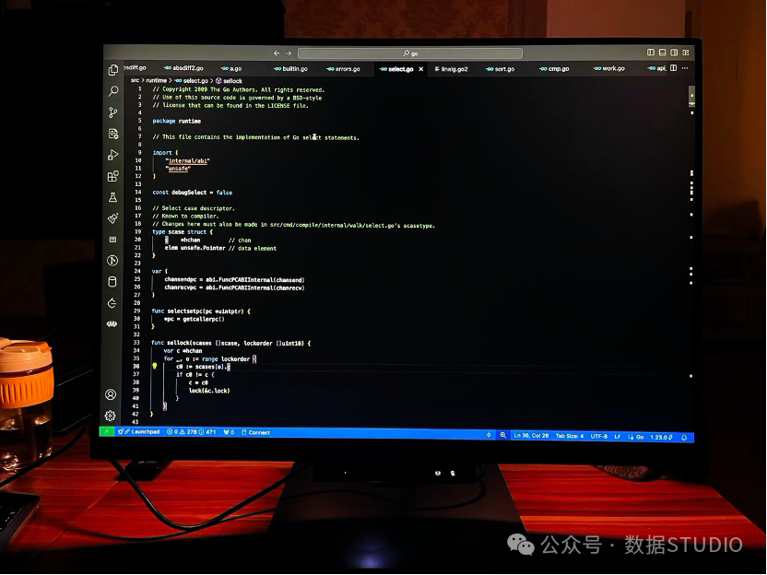This screenshot has height=575, width=767.
Task: Click the editor vertical scrollbar thumb
Action: click(x=691, y=96)
